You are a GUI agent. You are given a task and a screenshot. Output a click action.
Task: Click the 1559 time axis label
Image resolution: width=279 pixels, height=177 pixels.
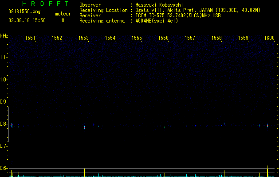243,38
